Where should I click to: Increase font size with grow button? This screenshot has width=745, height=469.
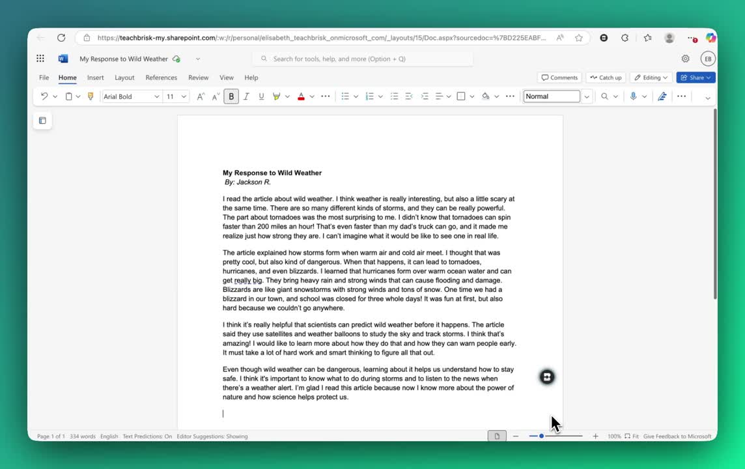(201, 96)
